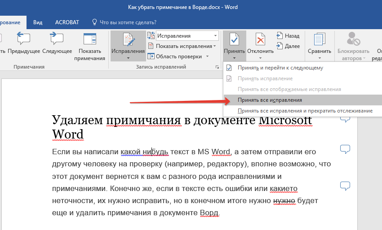Go to next change with Далее
Image resolution: width=382 pixels, height=230 pixels.
[x=287, y=46]
